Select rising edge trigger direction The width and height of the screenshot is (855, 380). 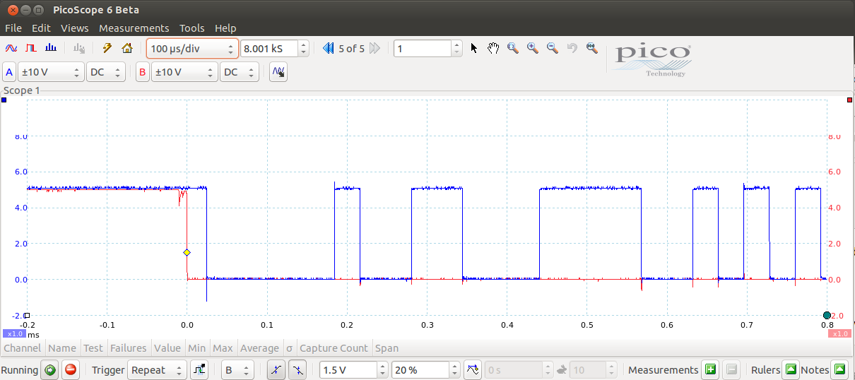pyautogui.click(x=276, y=369)
